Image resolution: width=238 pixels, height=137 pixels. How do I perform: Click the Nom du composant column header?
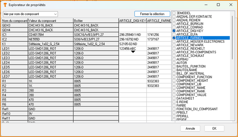pyautogui.click(x=15, y=21)
